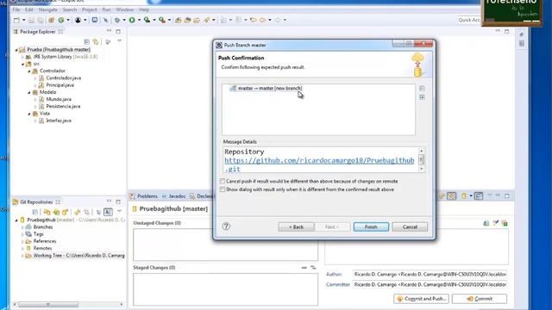
Task: Open the Package Explorer view menu arrow
Action: point(119,41)
